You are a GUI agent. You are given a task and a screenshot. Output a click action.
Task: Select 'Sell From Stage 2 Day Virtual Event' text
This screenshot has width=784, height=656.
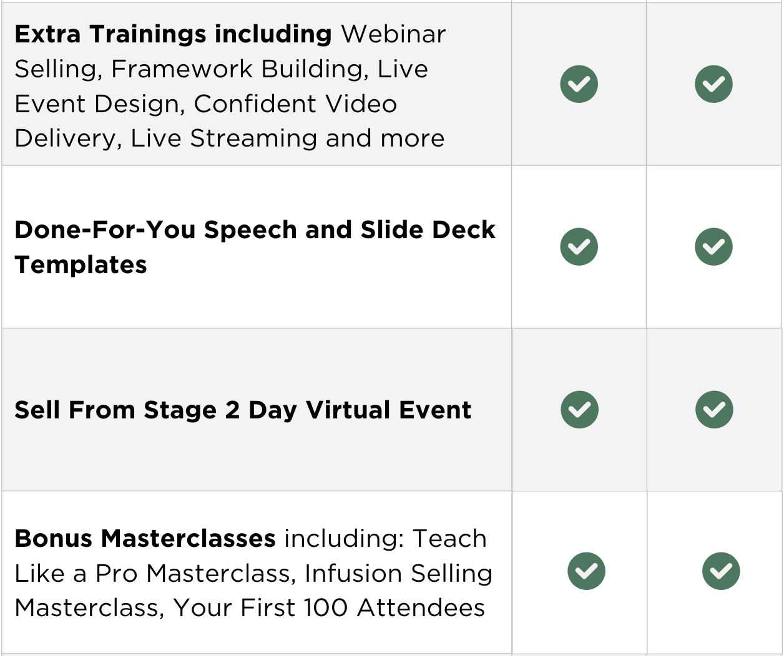[x=243, y=410]
